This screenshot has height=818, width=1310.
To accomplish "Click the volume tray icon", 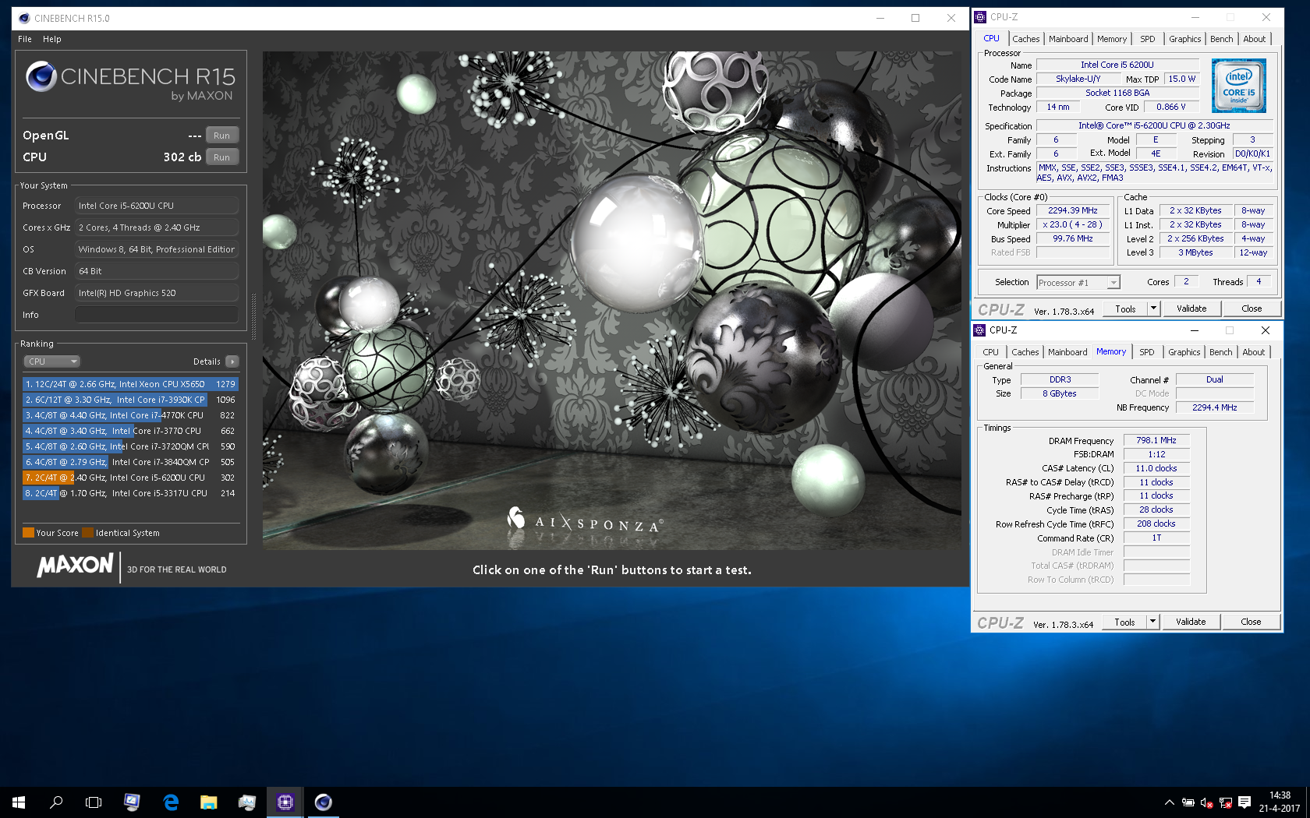I will 1206,802.
